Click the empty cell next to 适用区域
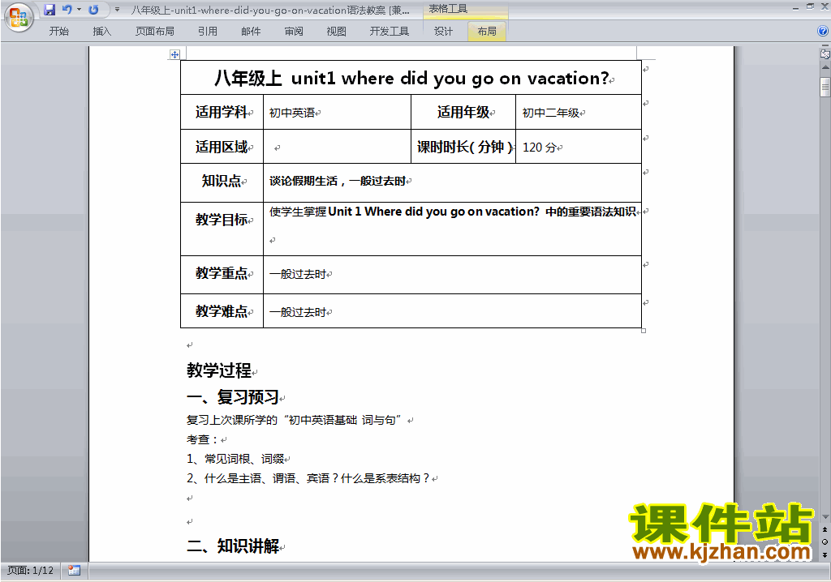The height and width of the screenshot is (582, 831). 337,147
